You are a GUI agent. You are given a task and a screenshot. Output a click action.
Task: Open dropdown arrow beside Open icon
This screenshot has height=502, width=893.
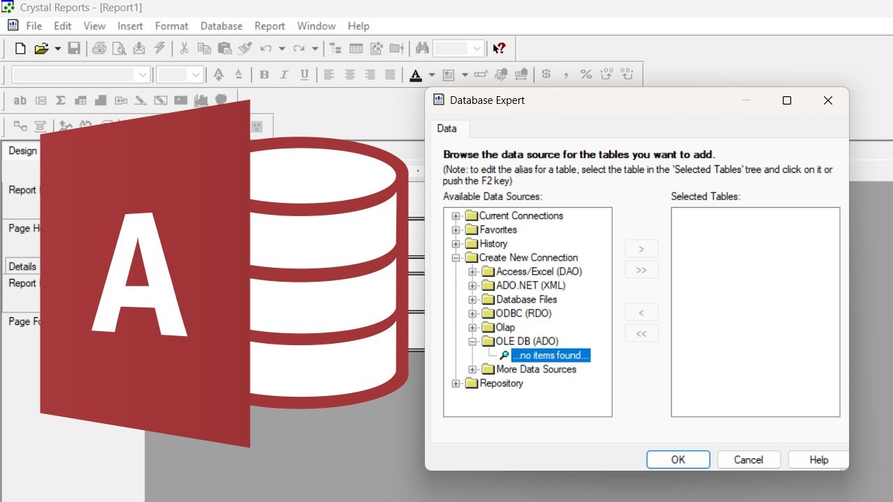[x=57, y=48]
